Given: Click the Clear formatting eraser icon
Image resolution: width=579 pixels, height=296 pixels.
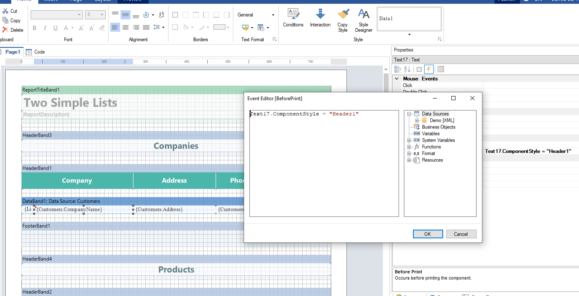Looking at the screenshot, I should click(x=102, y=28).
